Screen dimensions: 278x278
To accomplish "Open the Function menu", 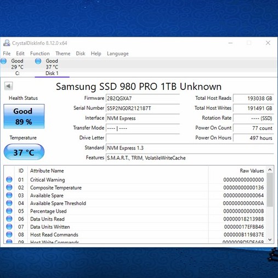I will [x=40, y=54].
